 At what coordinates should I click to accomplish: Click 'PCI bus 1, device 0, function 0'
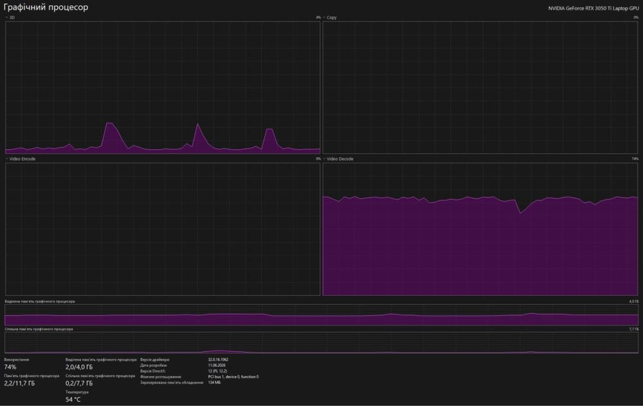[233, 377]
